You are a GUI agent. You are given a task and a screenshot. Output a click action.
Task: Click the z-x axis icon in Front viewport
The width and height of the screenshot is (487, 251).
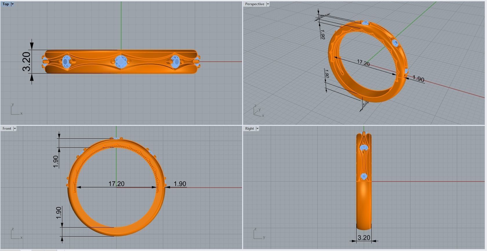[16, 234]
